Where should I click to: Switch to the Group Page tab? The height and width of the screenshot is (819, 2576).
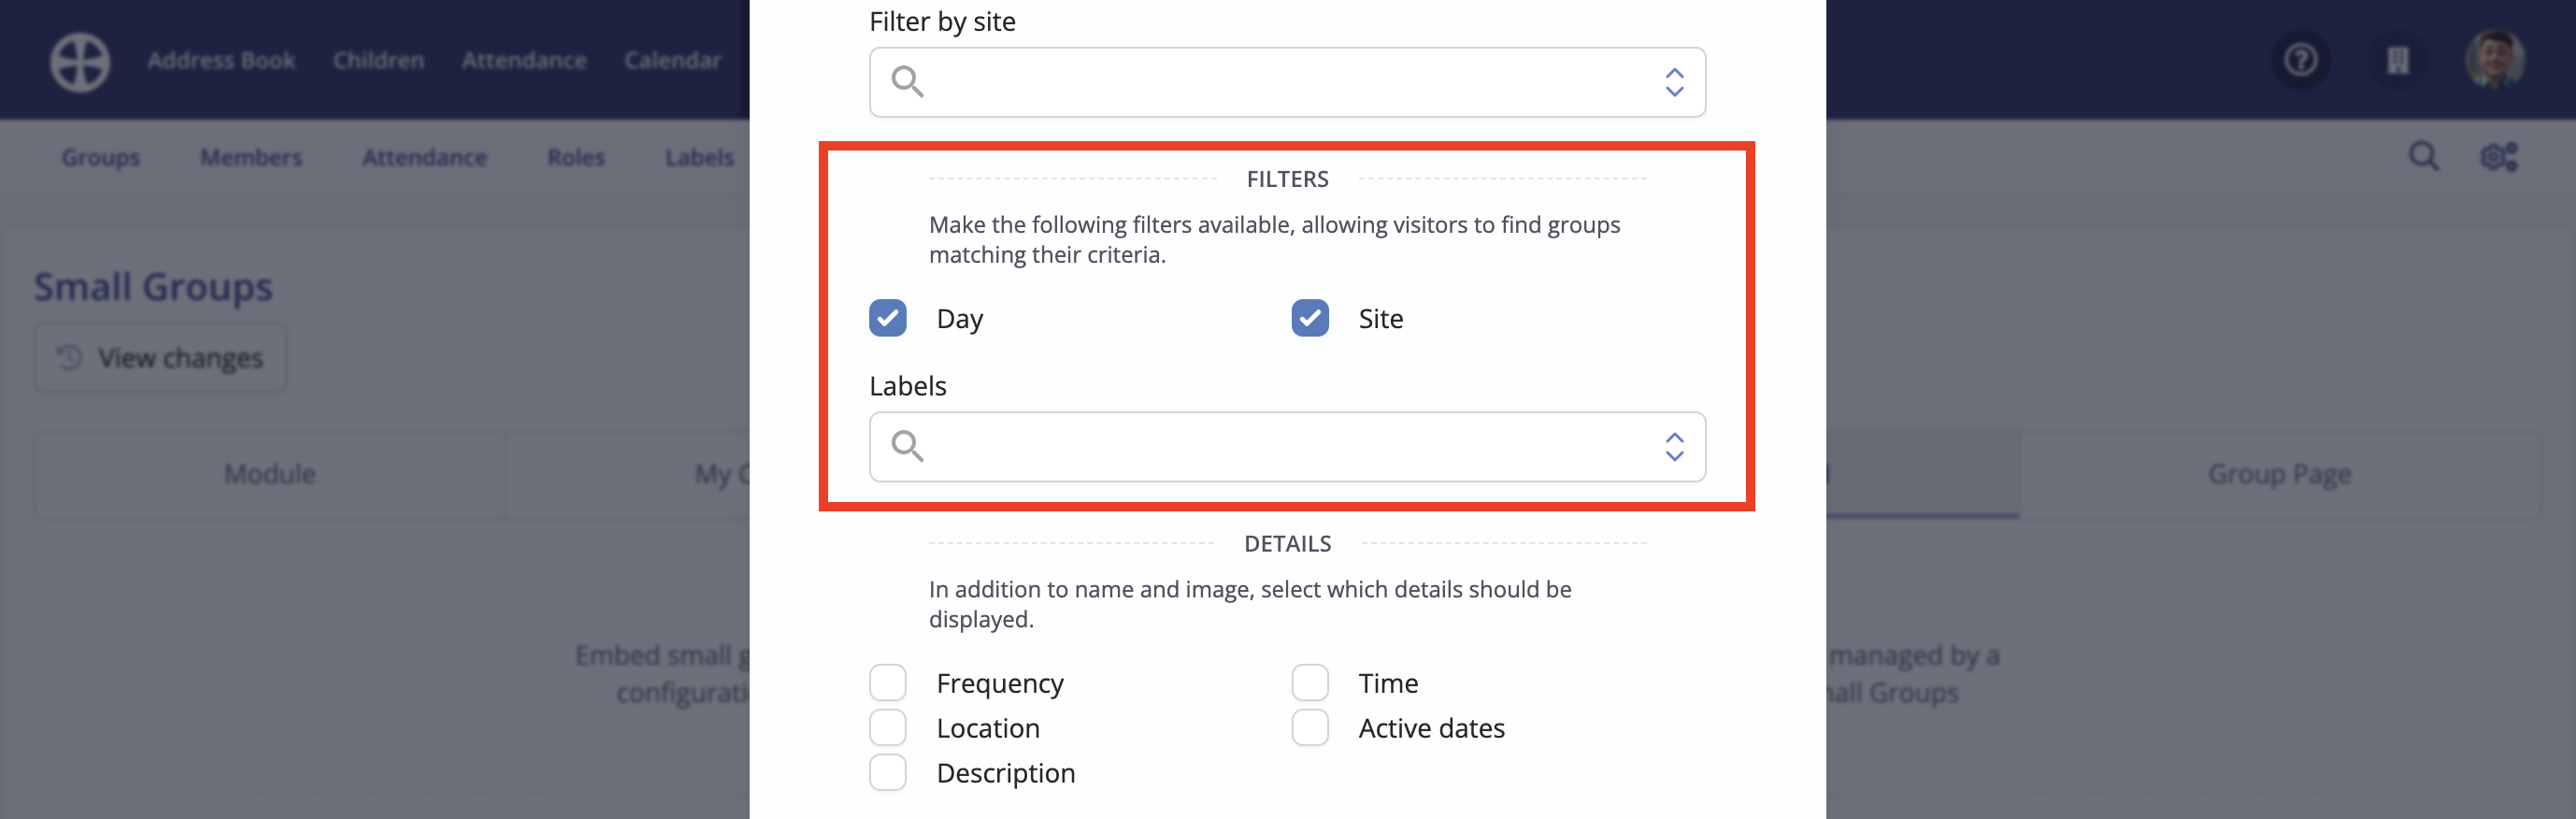(2279, 474)
